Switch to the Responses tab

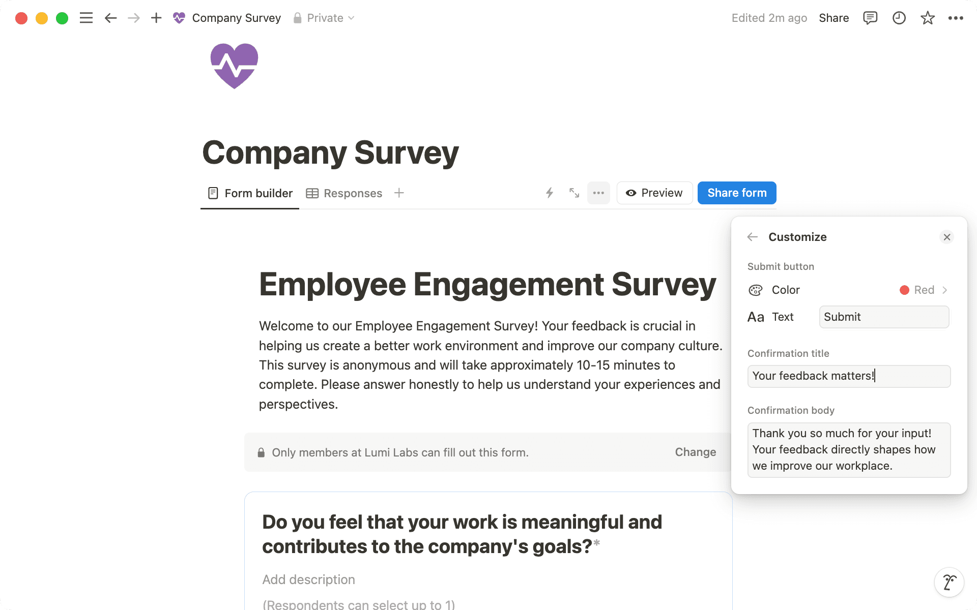coord(353,193)
